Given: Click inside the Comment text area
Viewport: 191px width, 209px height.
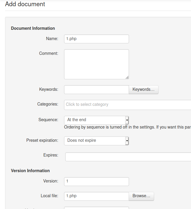Looking at the screenshot, I should click(x=96, y=64).
